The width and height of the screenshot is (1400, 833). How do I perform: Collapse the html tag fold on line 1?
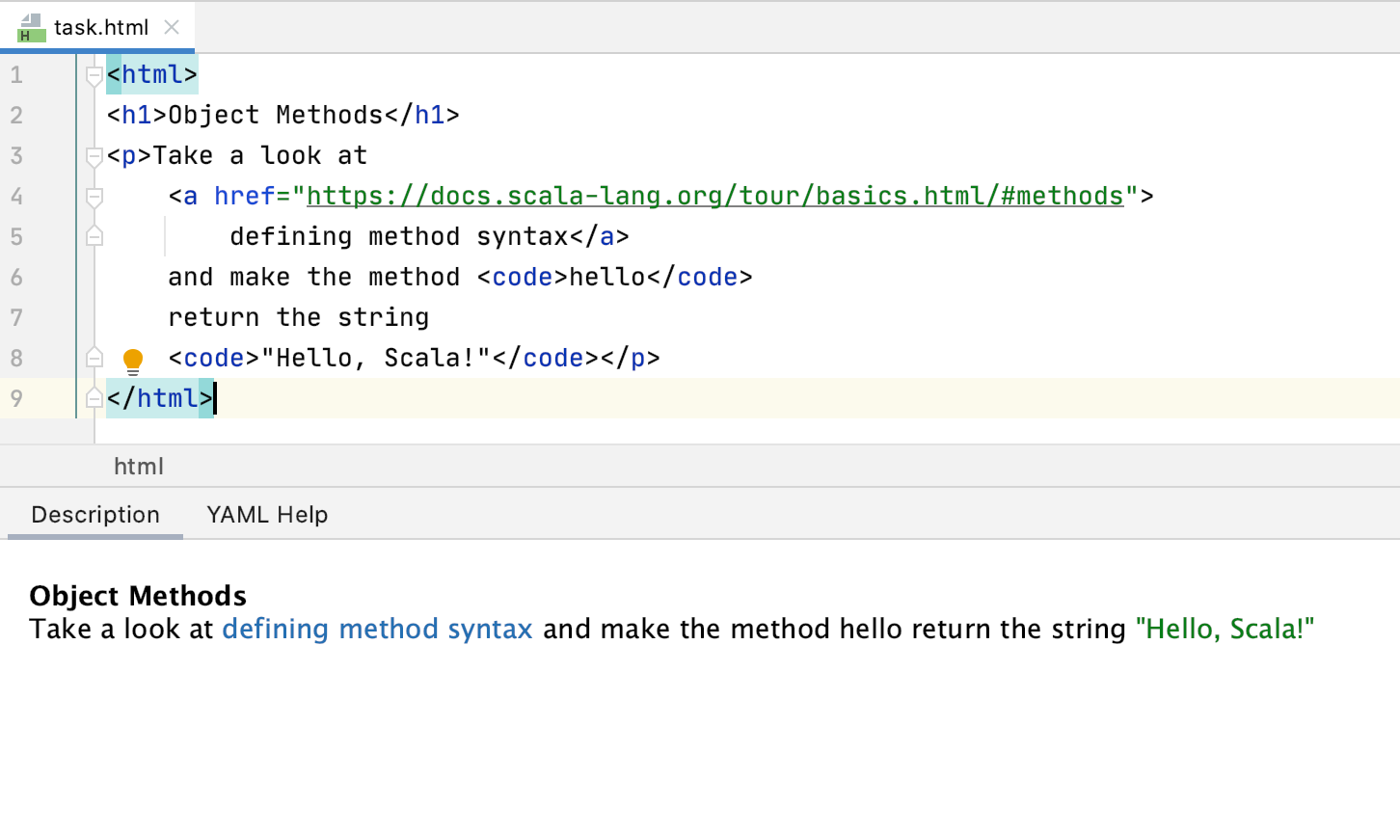(x=94, y=75)
